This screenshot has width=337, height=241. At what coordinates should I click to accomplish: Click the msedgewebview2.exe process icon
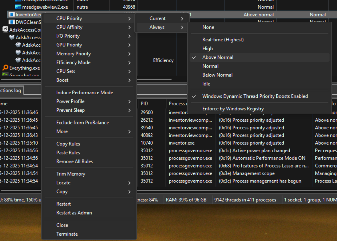pyautogui.click(x=18, y=7)
